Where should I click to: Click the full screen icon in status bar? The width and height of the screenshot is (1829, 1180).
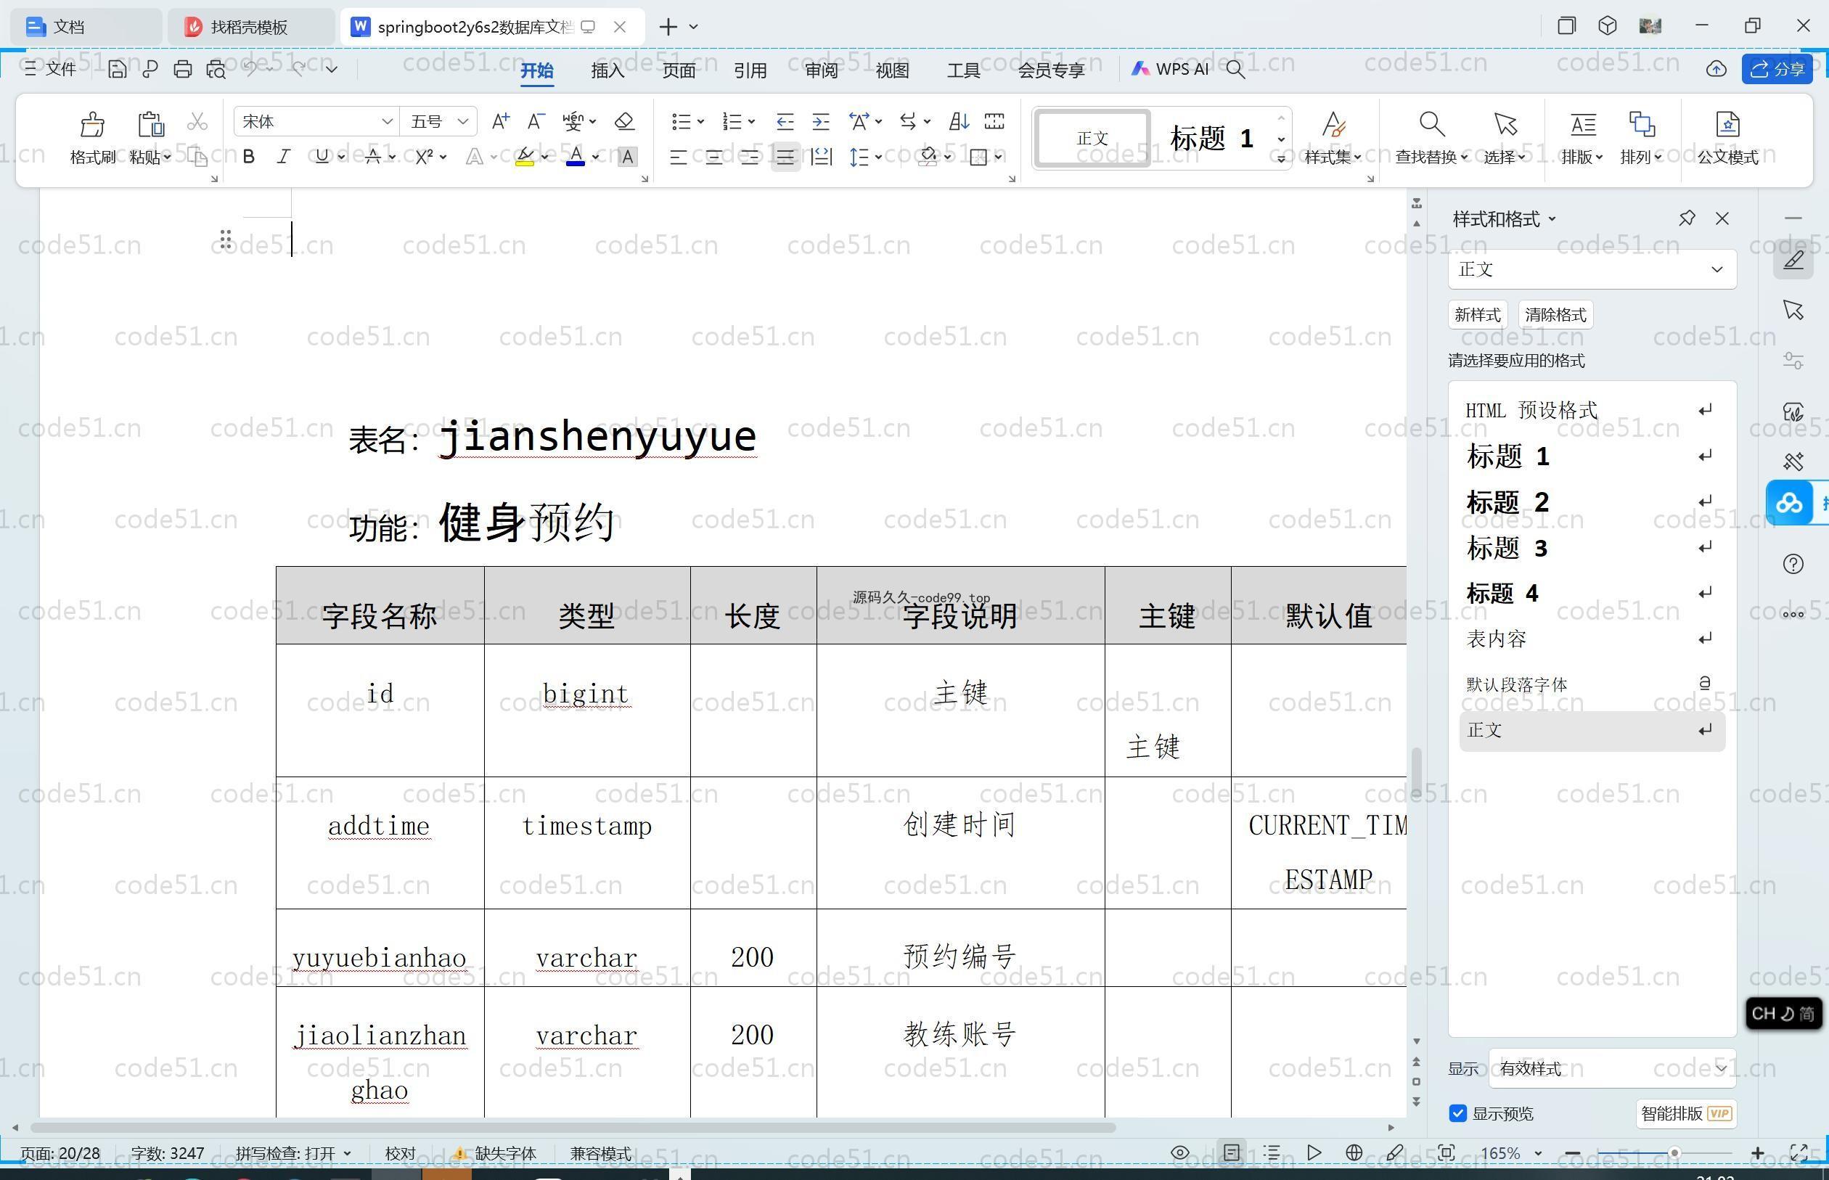click(x=1799, y=1152)
